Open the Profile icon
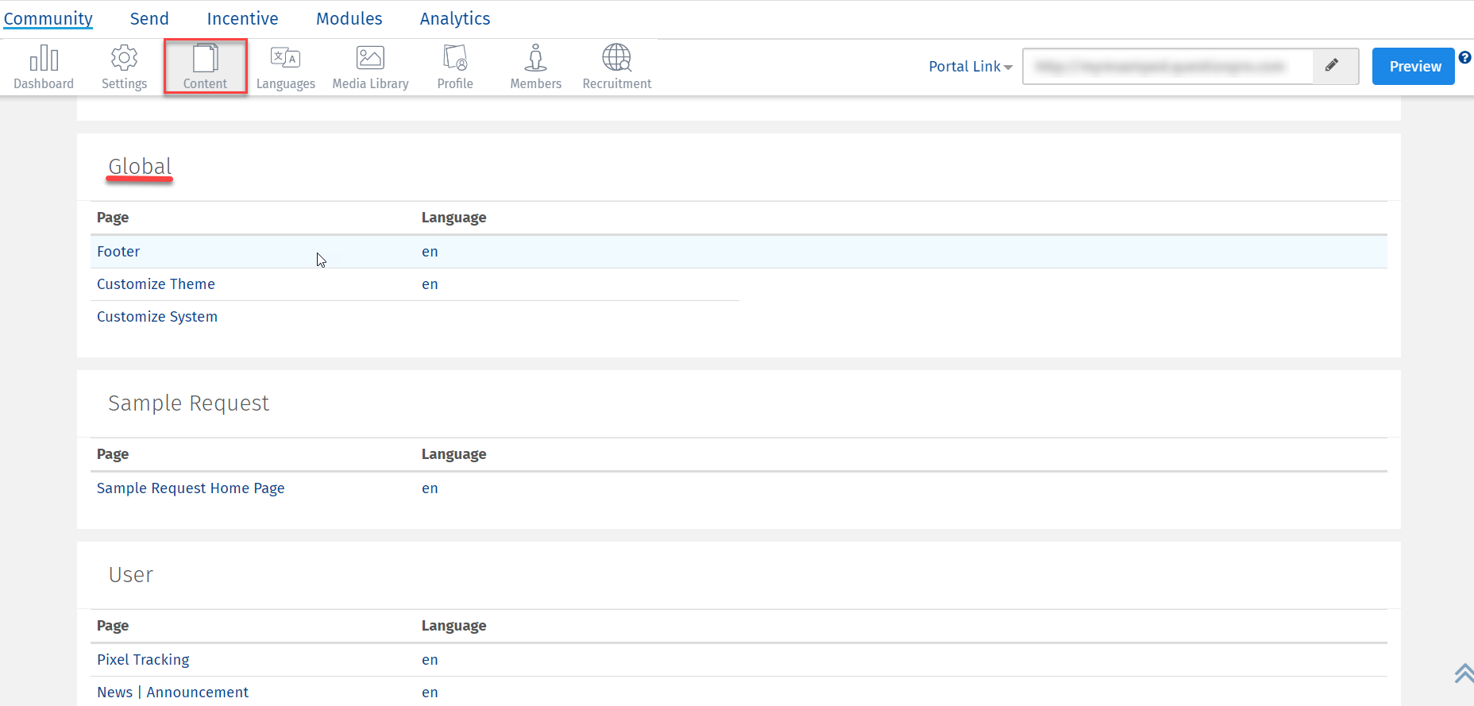1474x706 pixels. (x=455, y=59)
